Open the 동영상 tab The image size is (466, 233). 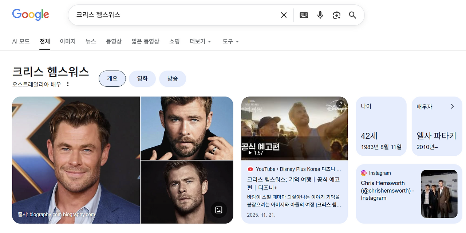pos(114,41)
